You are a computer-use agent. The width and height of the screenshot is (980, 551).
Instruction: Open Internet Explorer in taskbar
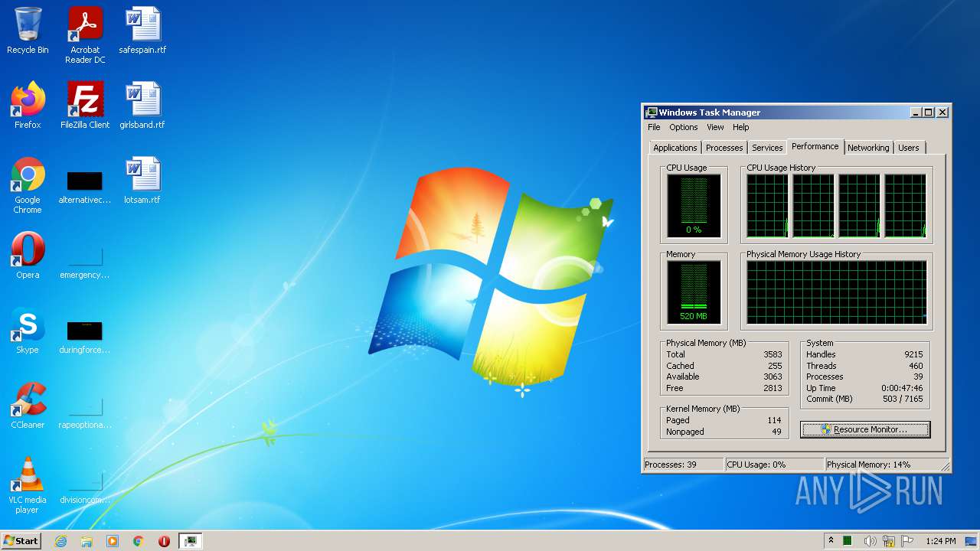tap(60, 541)
